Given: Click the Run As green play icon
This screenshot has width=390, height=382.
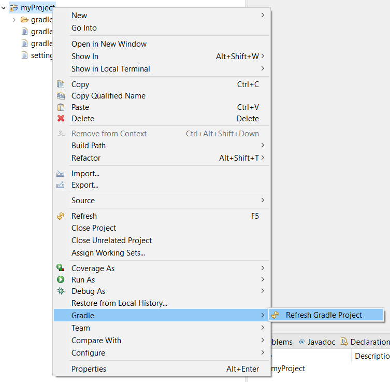Looking at the screenshot, I should click(61, 280).
